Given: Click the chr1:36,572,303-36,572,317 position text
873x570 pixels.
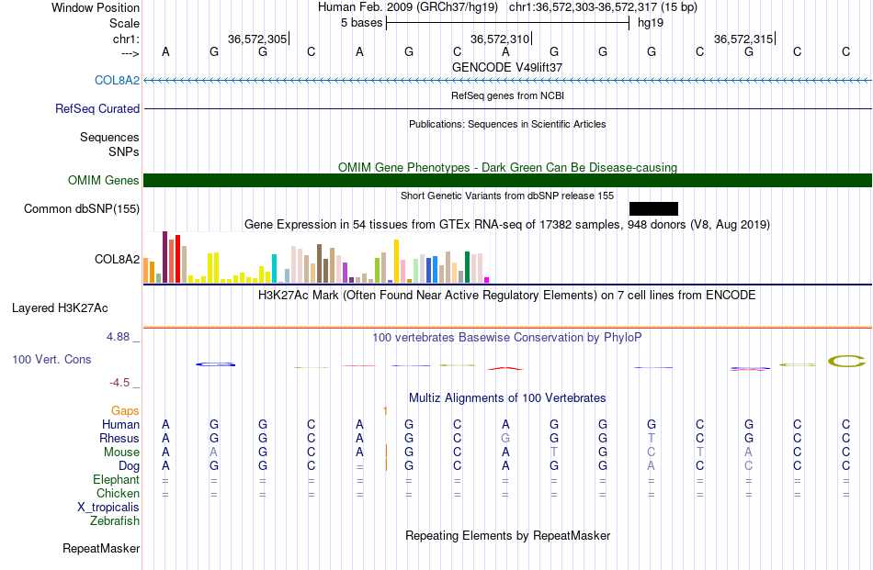Looking at the screenshot, I should (x=603, y=7).
